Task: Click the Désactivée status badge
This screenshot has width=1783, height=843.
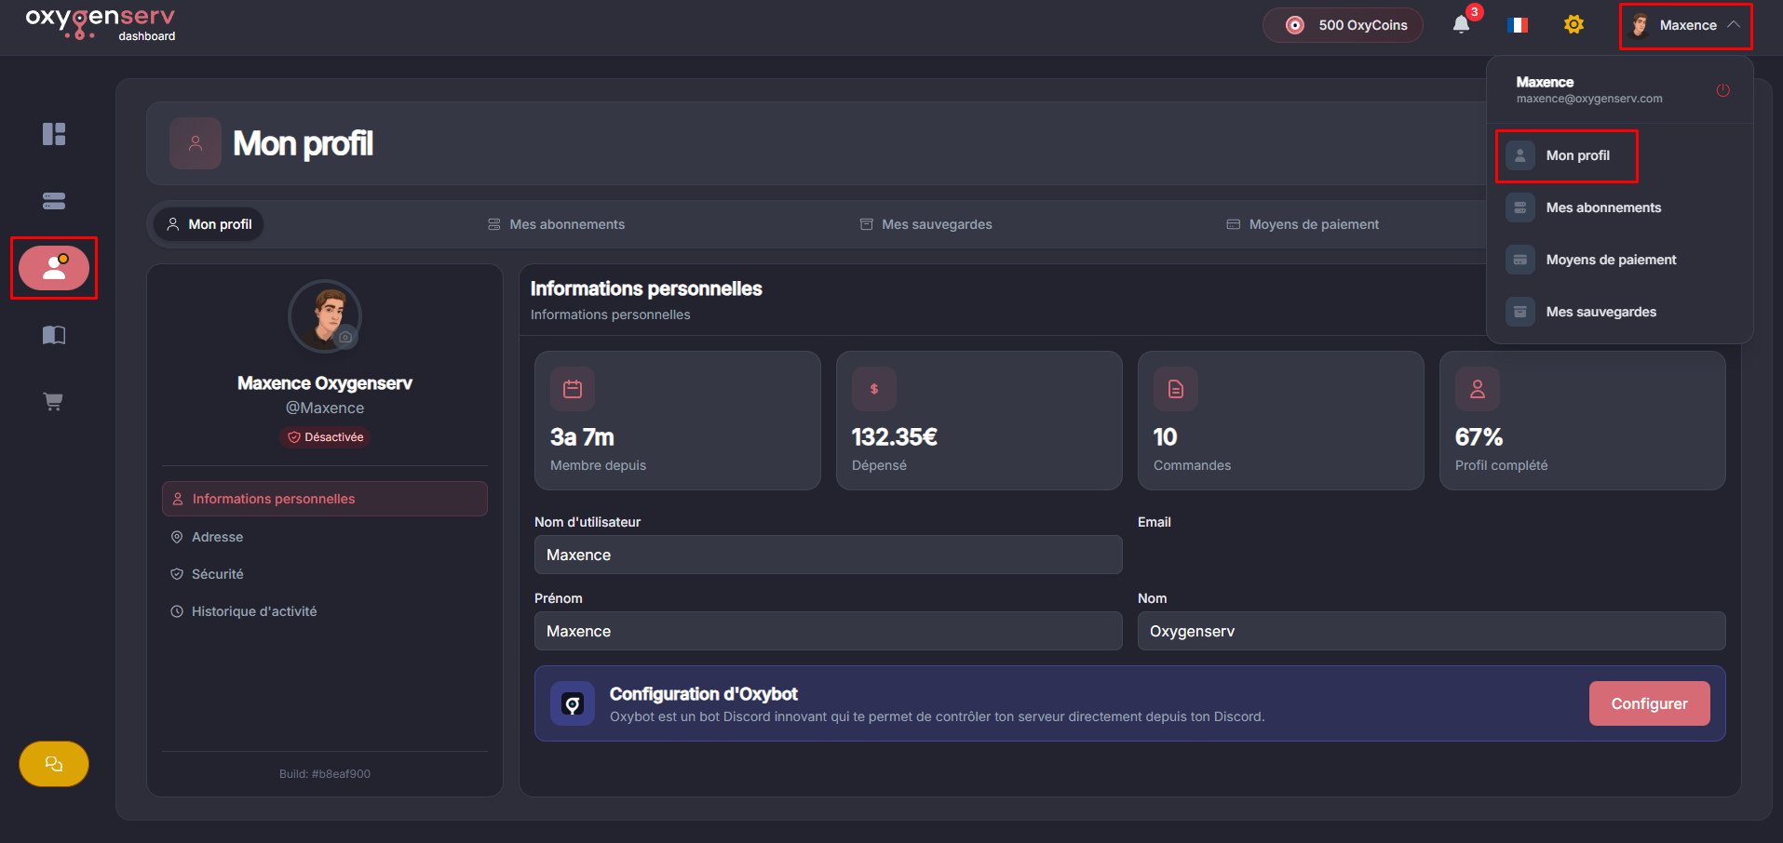Action: 325,437
